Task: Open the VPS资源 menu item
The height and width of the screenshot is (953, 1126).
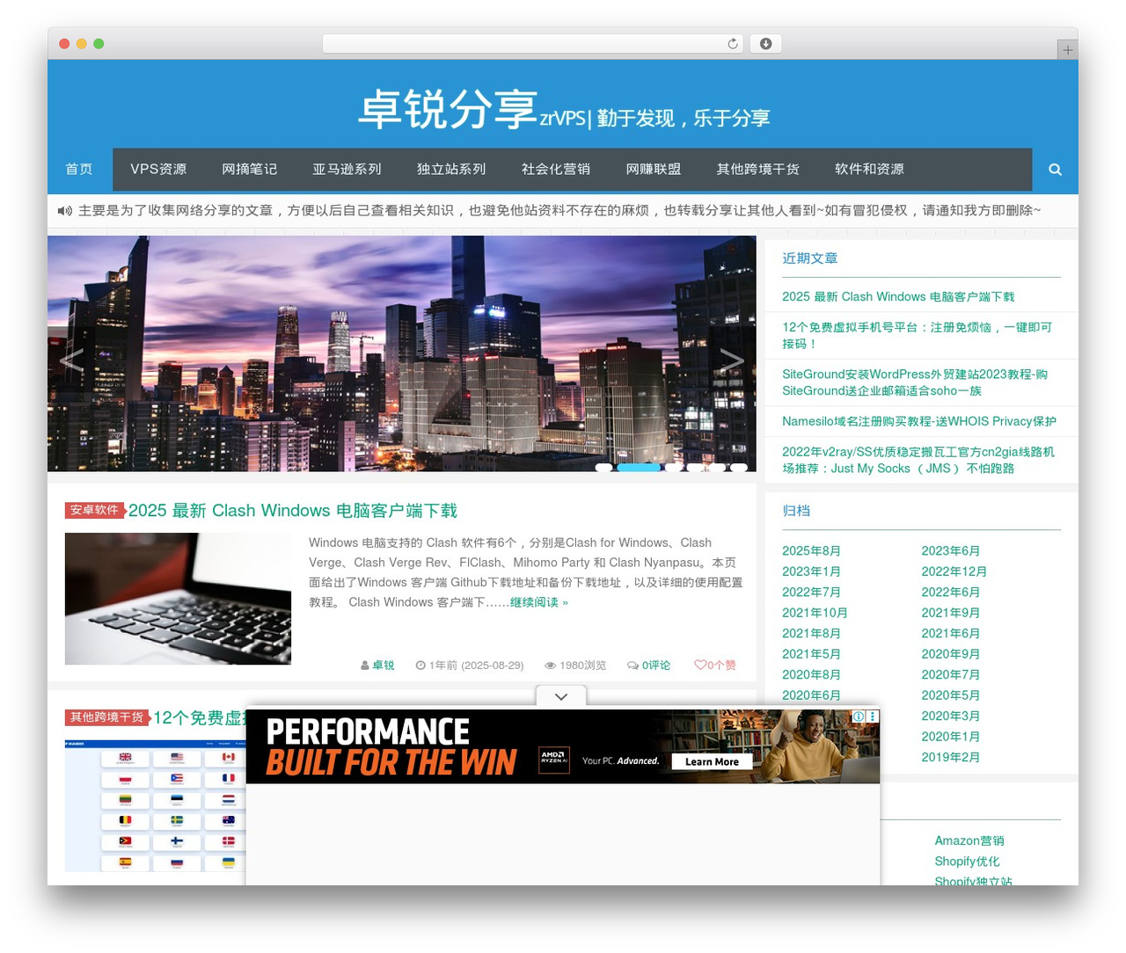Action: coord(158,170)
